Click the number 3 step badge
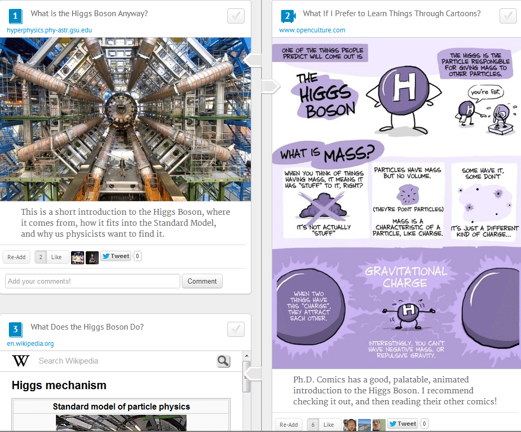Viewport: 521px width, 432px height. coord(15,330)
